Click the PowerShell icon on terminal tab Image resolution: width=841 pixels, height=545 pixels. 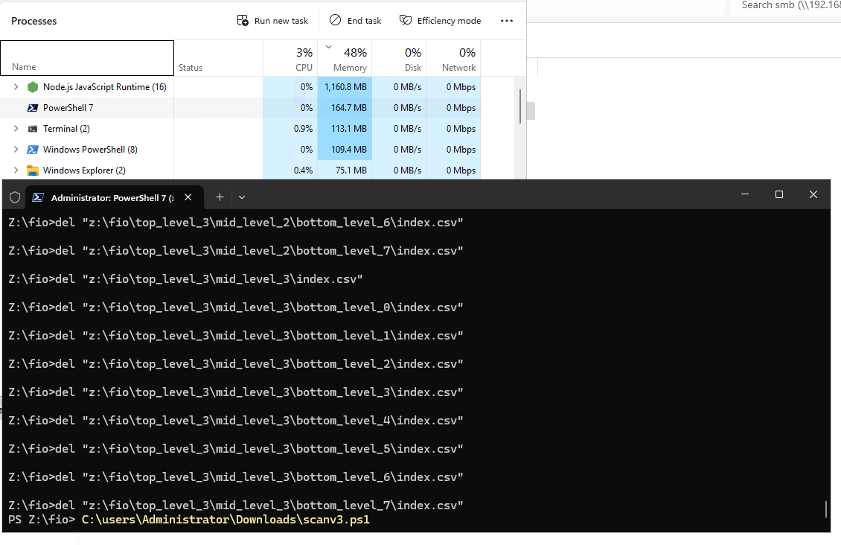coord(37,197)
